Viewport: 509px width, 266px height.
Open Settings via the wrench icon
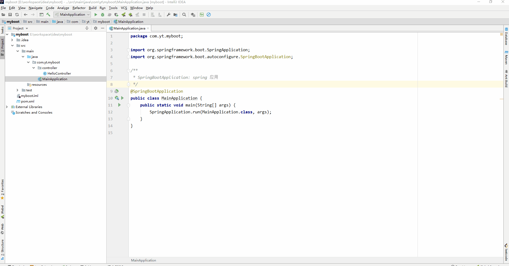[169, 15]
